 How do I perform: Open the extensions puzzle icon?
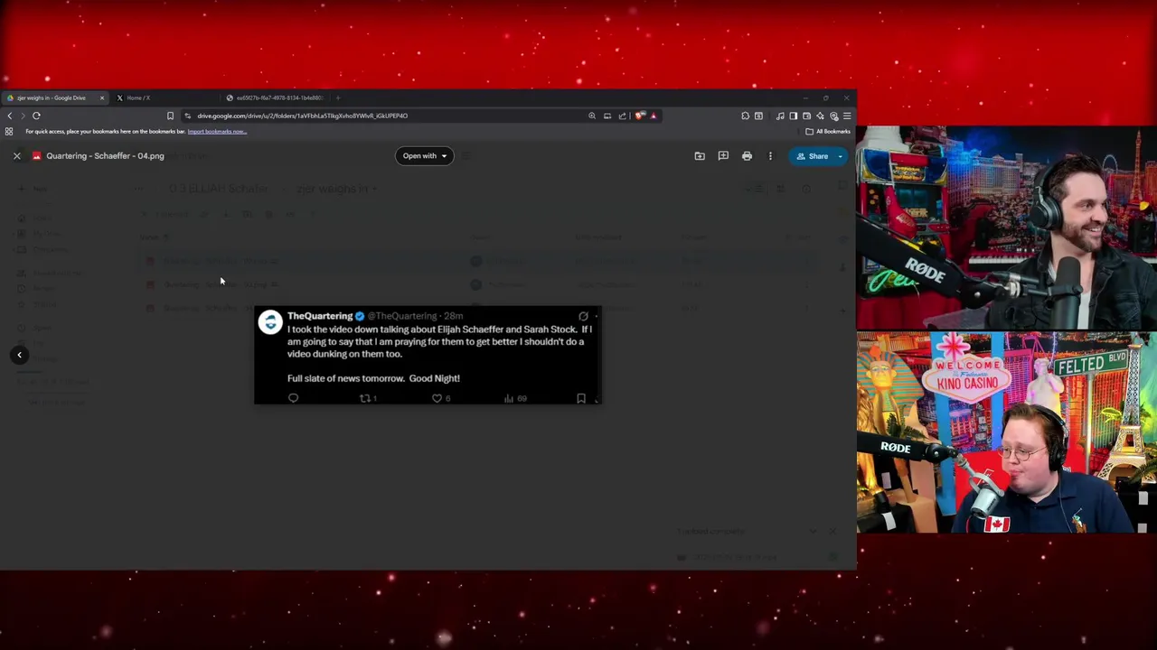[x=745, y=116]
